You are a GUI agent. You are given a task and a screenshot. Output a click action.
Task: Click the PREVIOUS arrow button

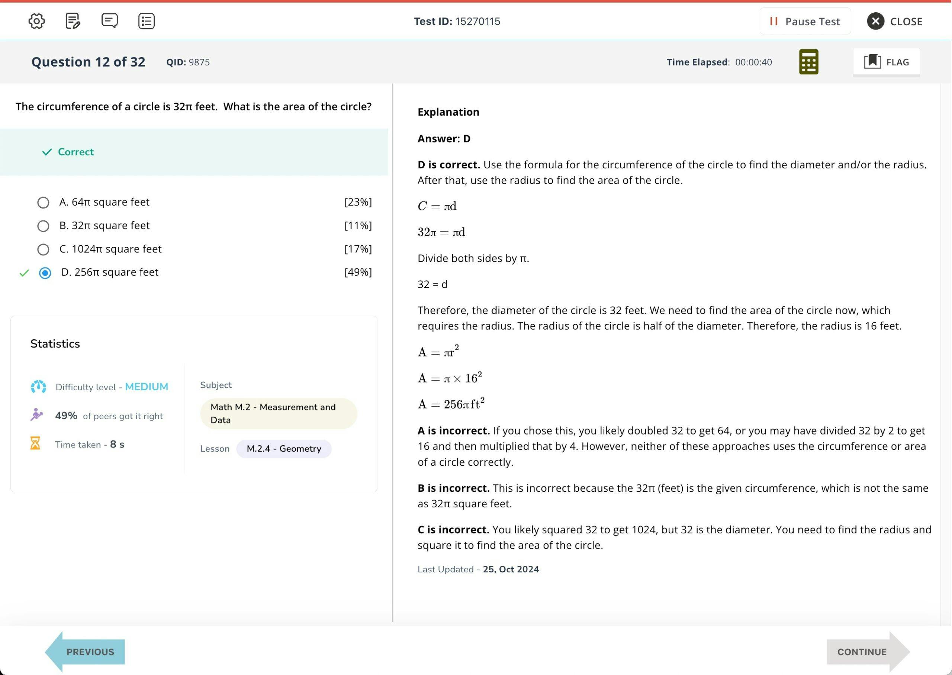tap(91, 652)
